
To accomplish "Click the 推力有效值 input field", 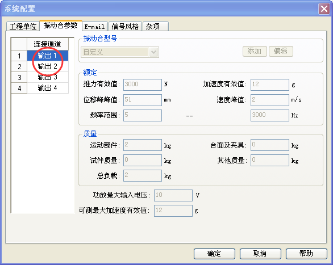I will [x=143, y=85].
